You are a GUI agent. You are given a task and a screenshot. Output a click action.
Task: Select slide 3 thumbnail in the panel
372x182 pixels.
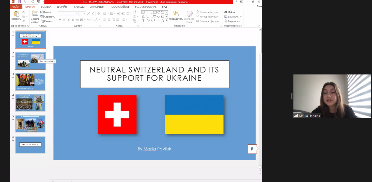(x=30, y=82)
